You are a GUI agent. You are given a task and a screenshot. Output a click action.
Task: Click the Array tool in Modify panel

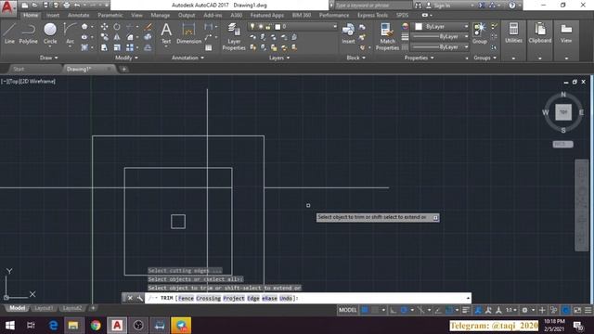[130, 47]
